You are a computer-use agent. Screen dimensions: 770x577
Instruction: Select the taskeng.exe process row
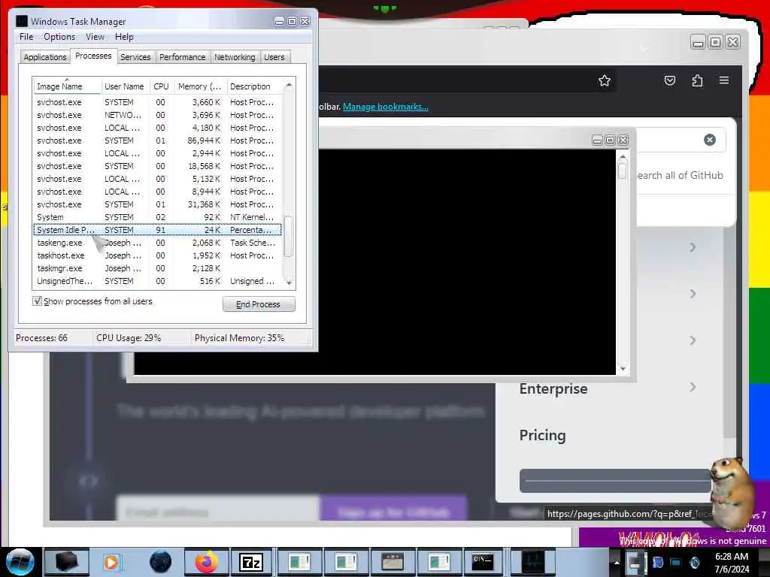click(x=158, y=243)
